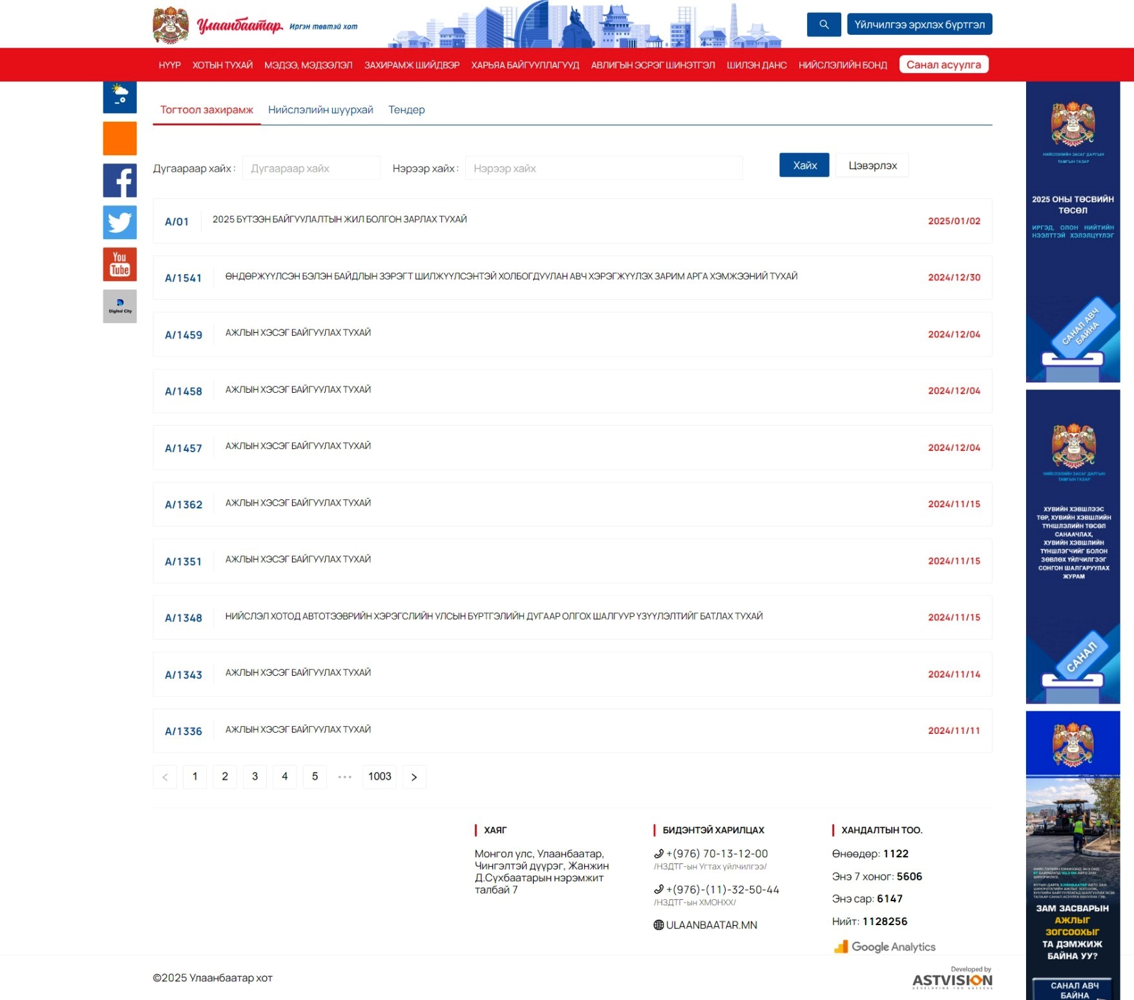Click the Санал асуулга button
Image resolution: width=1134 pixels, height=1000 pixels.
click(x=943, y=65)
